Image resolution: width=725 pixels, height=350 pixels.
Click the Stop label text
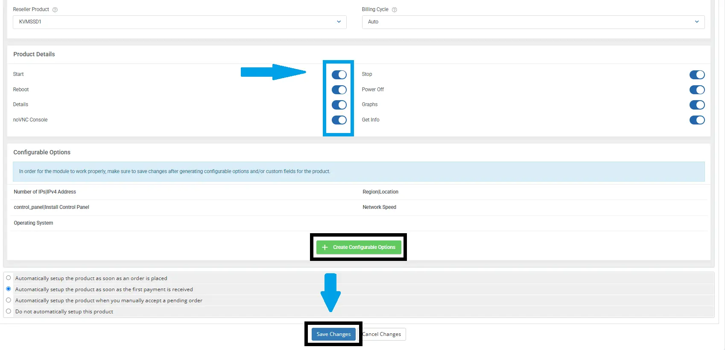367,74
